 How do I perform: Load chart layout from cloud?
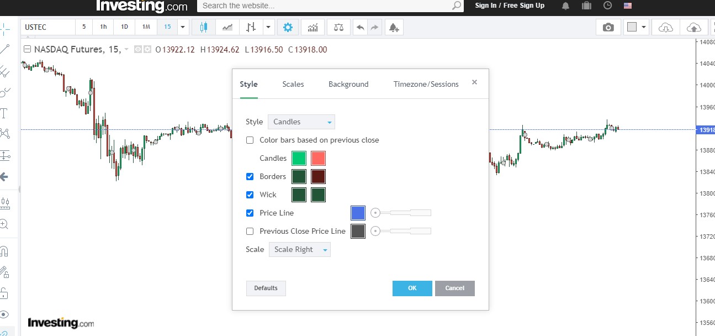[x=666, y=27]
